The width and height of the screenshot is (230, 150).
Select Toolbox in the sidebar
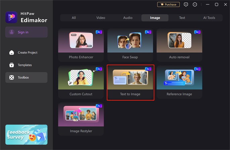[26, 77]
